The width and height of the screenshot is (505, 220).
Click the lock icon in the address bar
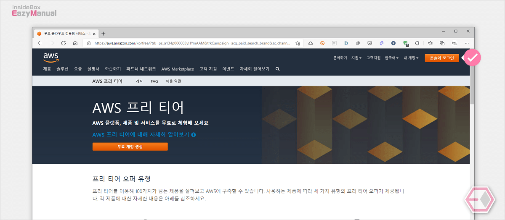click(89, 43)
